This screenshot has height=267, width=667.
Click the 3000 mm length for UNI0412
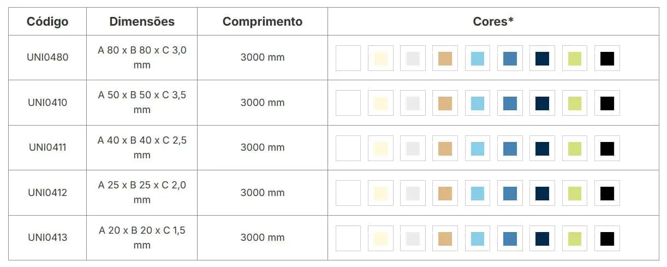[263, 192]
